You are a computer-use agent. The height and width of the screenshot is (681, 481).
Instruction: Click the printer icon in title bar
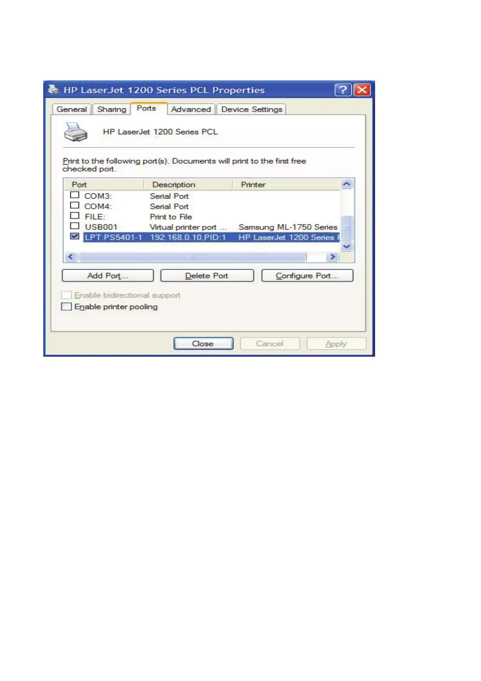(53, 89)
